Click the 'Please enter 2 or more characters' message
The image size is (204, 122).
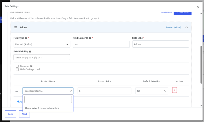(x=42, y=108)
